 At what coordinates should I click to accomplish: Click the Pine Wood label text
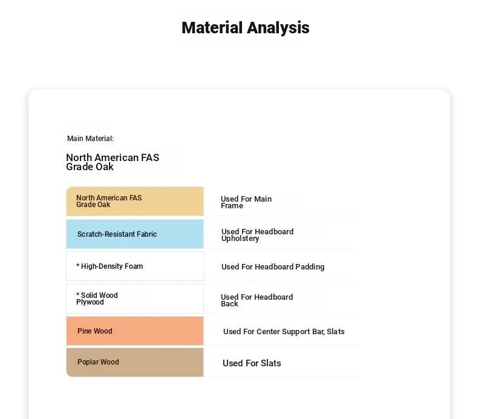click(x=95, y=331)
